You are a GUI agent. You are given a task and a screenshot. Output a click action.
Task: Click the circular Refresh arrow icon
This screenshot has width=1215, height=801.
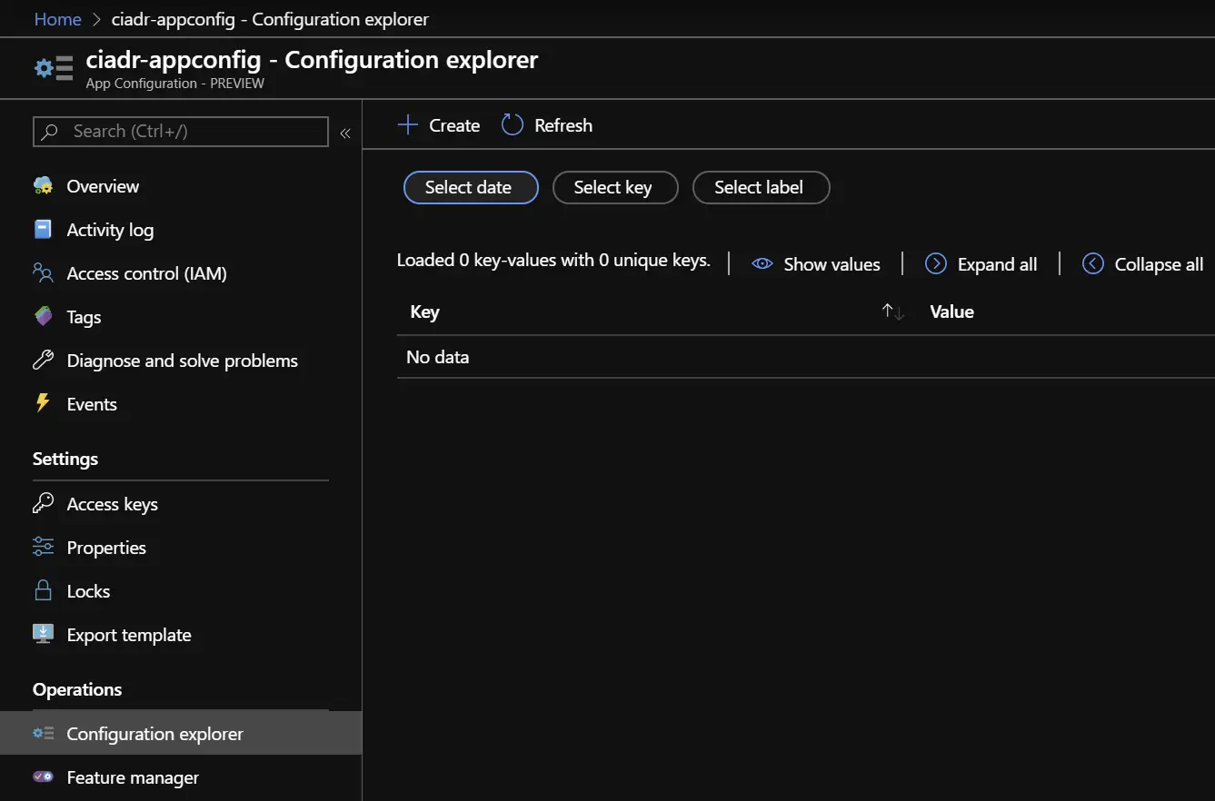[513, 125]
